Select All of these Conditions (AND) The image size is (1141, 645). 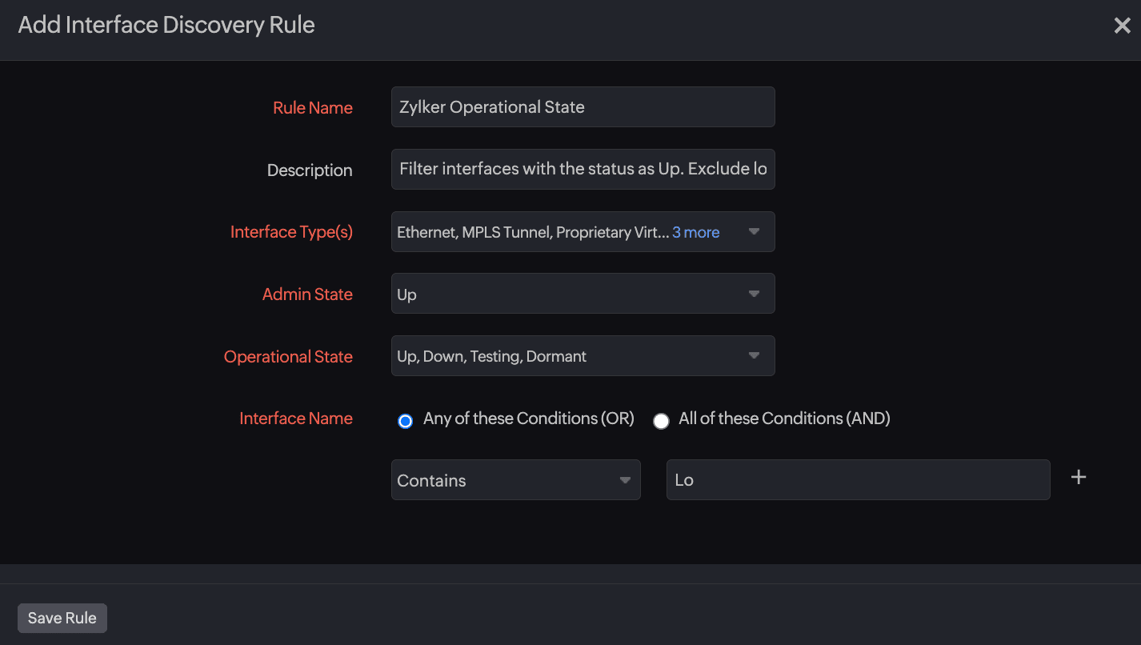(x=661, y=421)
